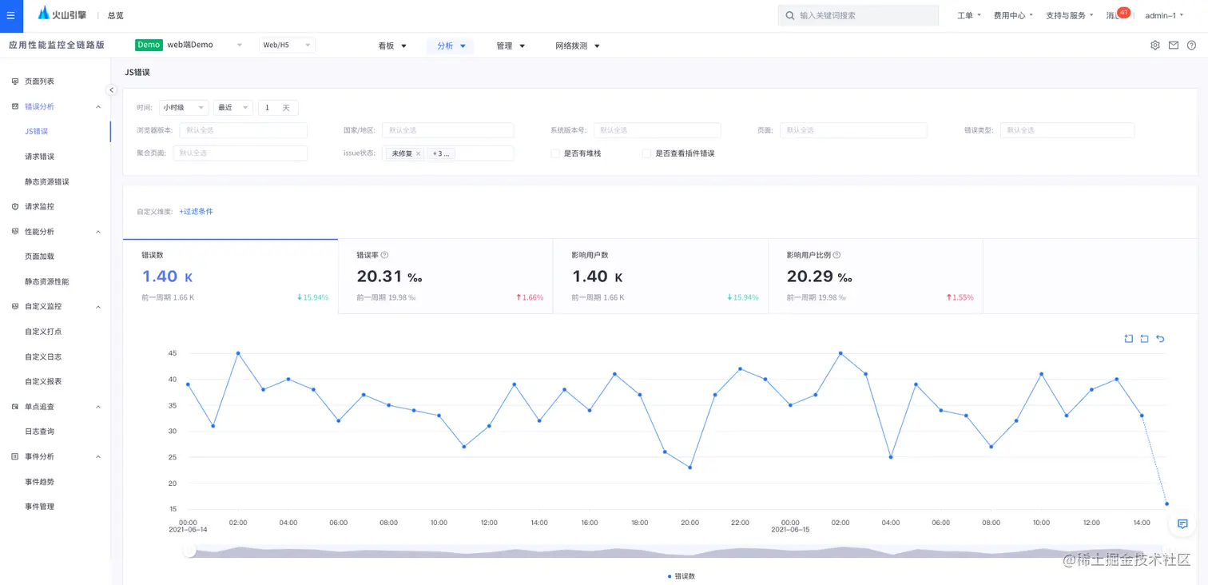Click the 请求监控 shield icon
Image resolution: width=1208 pixels, height=585 pixels.
click(x=15, y=206)
